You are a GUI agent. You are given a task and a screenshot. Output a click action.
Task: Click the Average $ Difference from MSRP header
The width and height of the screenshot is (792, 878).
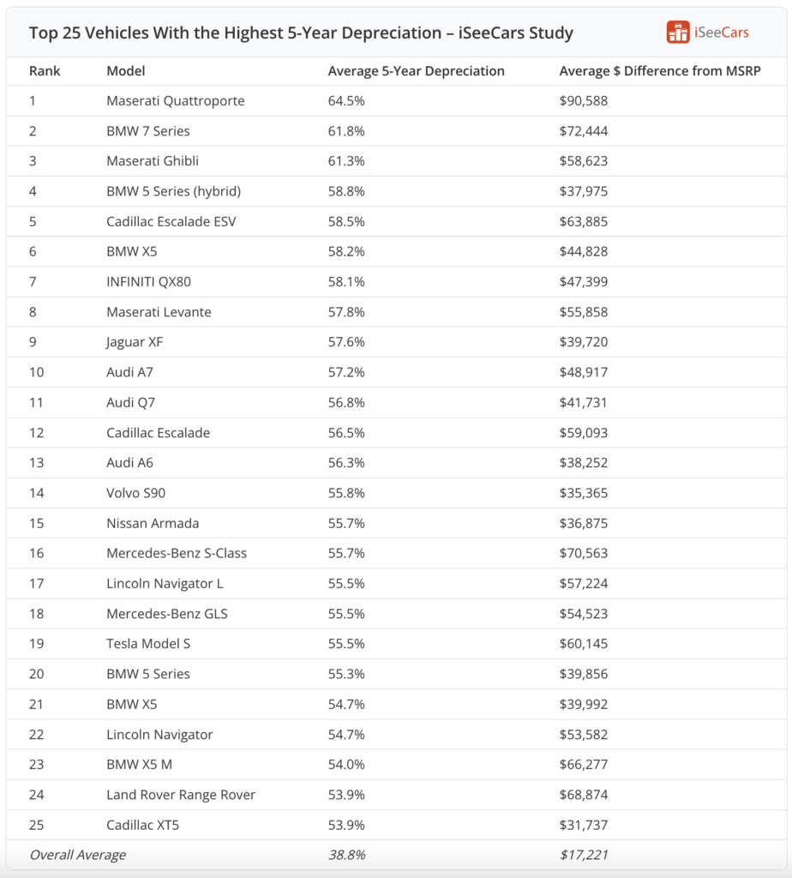coord(660,71)
